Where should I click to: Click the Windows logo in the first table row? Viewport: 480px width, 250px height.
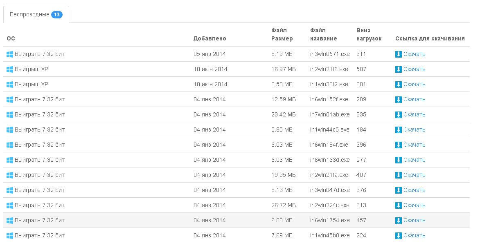coord(10,54)
